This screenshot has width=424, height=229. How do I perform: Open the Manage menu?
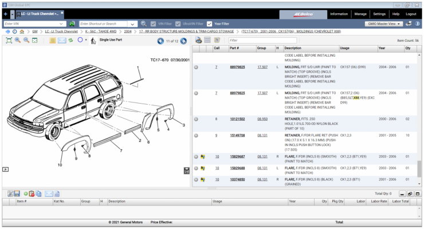[360, 14]
